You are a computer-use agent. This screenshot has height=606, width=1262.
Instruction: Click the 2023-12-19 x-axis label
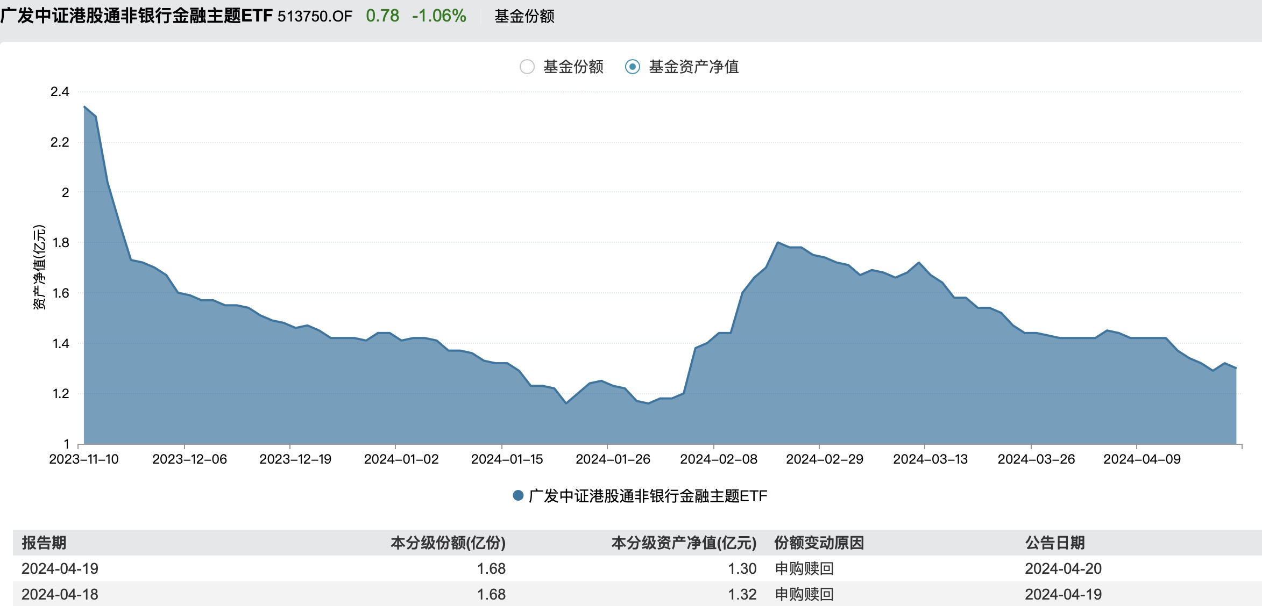coord(295,459)
